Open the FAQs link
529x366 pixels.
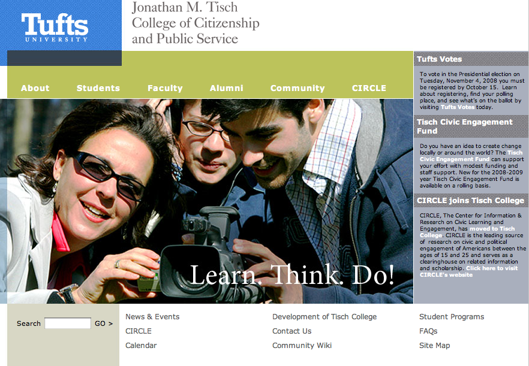(428, 331)
